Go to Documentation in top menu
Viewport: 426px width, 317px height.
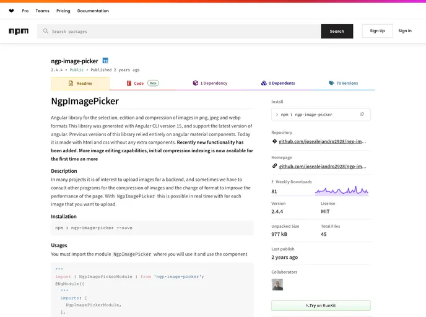(93, 11)
